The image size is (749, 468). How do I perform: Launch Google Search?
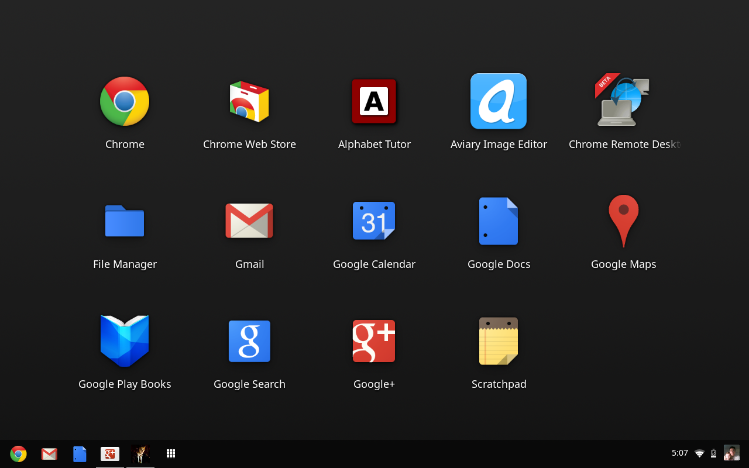[249, 340]
